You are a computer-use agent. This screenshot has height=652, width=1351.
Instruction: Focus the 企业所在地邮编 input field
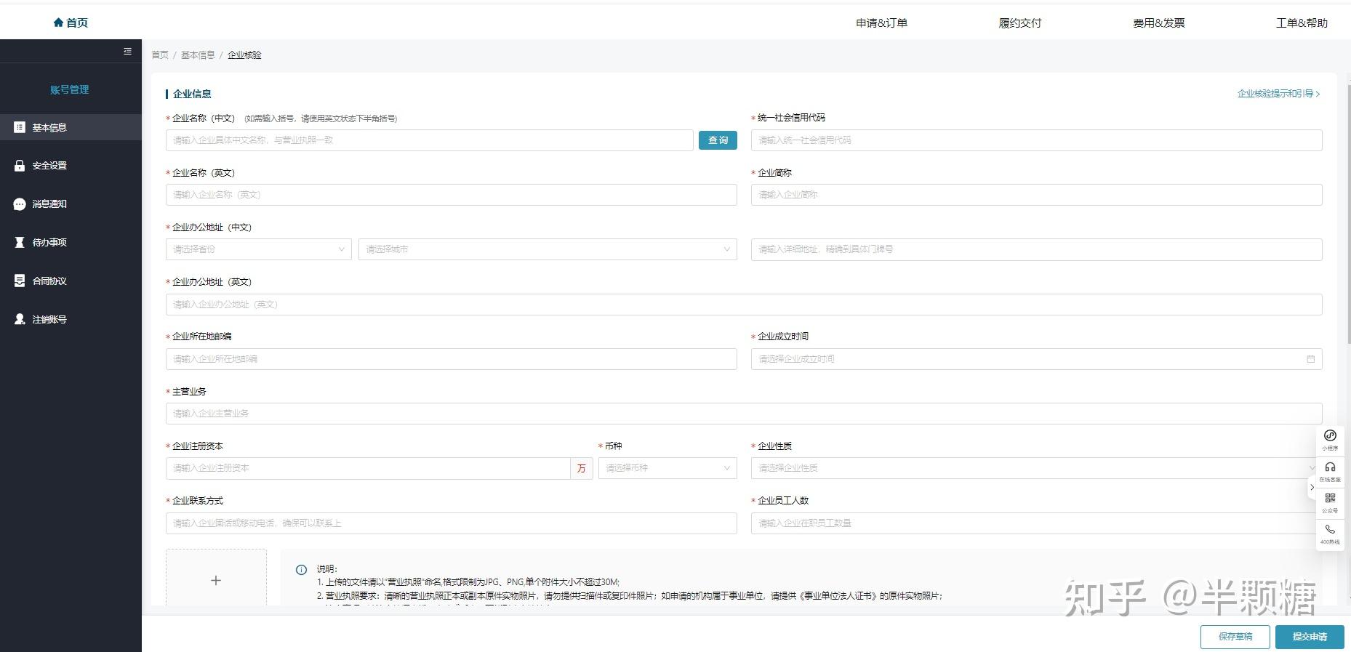click(x=452, y=359)
